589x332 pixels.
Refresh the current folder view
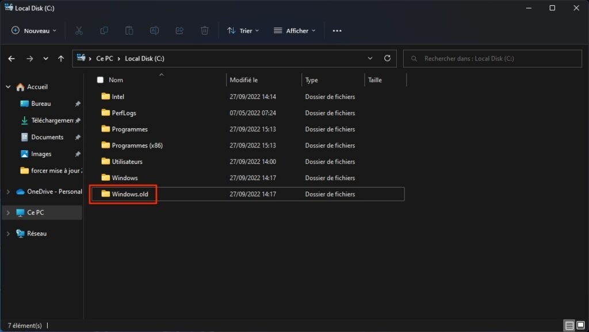pyautogui.click(x=387, y=58)
